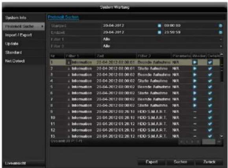The image size is (228, 168).
Task: Click the Filter 2 column header
Action: click(x=154, y=56)
